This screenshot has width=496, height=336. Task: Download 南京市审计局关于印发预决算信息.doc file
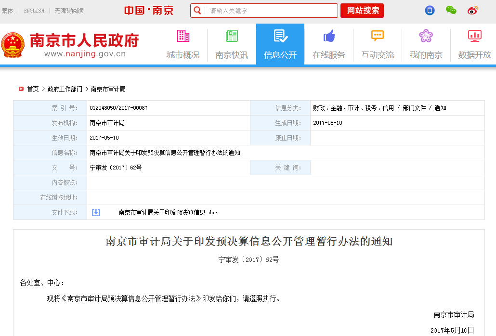[x=168, y=212]
